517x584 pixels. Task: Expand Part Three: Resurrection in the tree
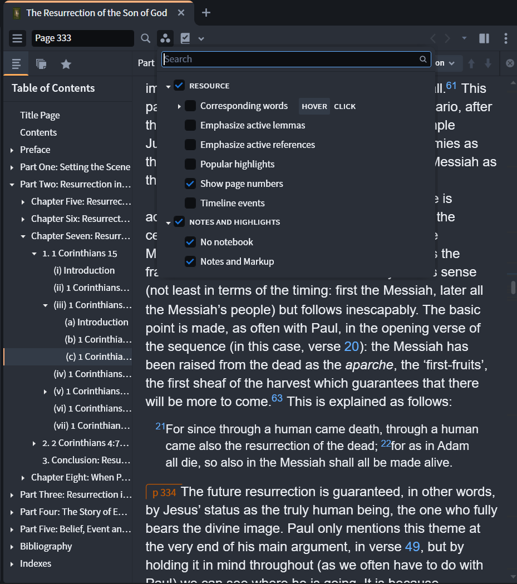pos(12,495)
